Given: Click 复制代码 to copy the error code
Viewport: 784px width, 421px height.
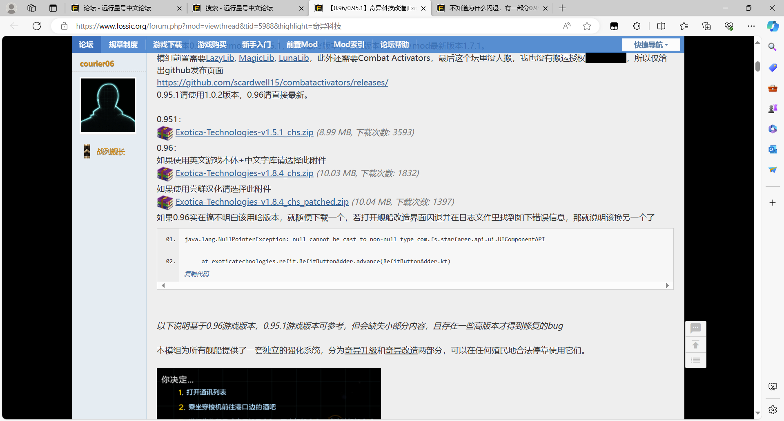Looking at the screenshot, I should point(196,274).
